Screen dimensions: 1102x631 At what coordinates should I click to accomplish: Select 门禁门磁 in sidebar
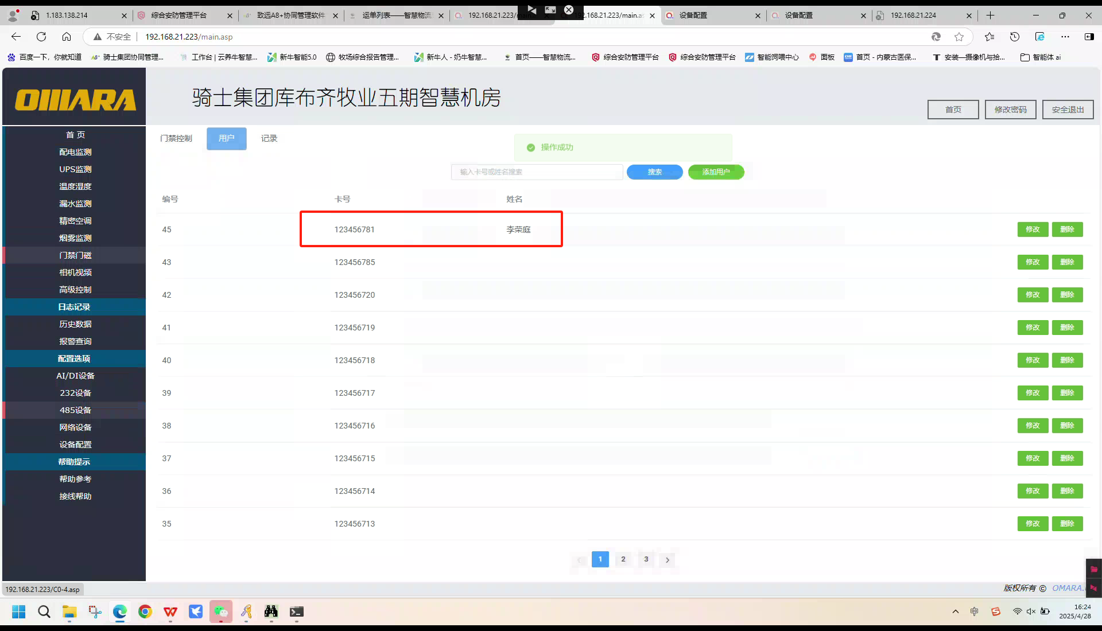(x=75, y=255)
